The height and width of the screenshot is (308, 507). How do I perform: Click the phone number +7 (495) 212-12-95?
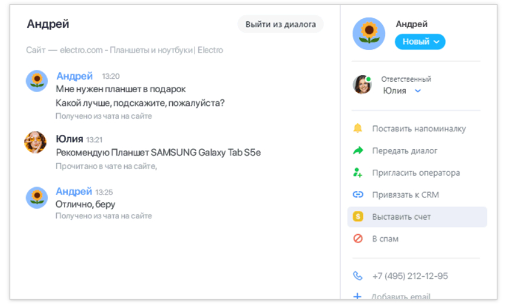point(409,276)
